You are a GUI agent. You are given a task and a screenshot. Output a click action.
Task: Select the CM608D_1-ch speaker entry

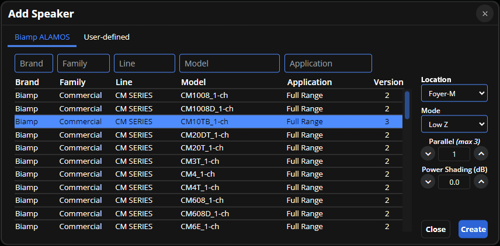point(207,213)
